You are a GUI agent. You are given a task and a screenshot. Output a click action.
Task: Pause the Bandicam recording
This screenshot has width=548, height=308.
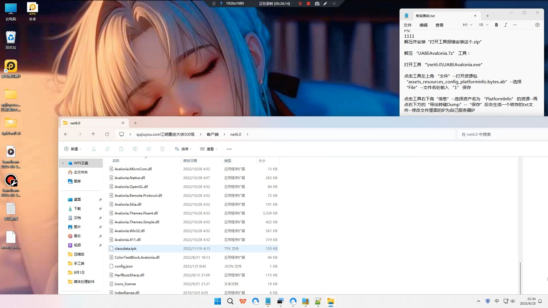300,4
